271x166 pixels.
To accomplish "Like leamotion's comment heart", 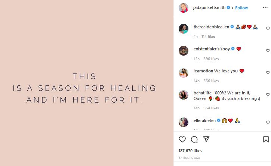I will (x=268, y=73).
